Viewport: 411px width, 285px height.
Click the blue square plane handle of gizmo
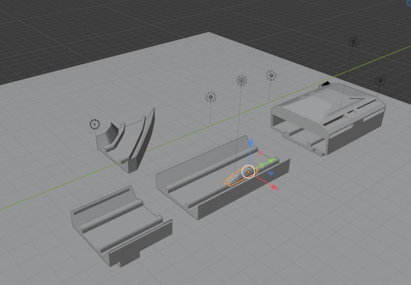[271, 173]
